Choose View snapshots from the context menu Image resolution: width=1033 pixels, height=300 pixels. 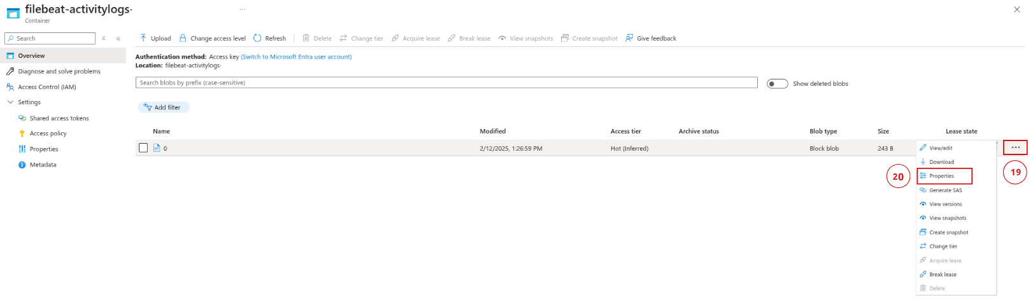click(957, 218)
